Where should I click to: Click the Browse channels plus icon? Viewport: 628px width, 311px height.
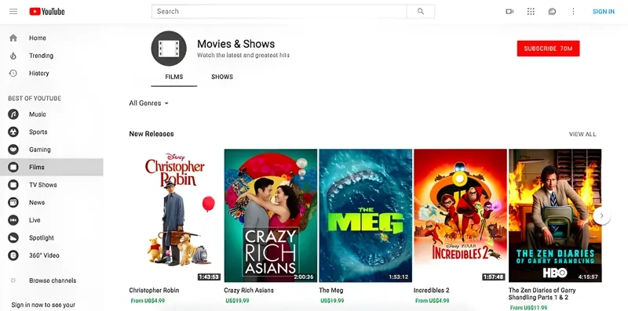point(13,280)
